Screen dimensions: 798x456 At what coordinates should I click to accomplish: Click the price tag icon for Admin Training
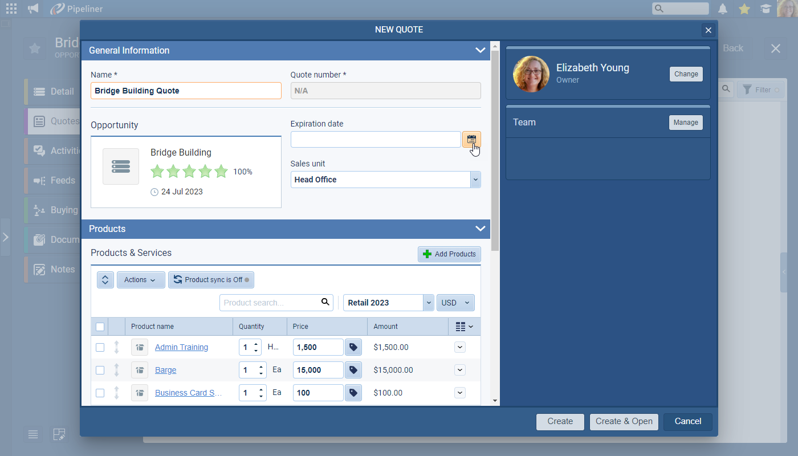(x=353, y=347)
